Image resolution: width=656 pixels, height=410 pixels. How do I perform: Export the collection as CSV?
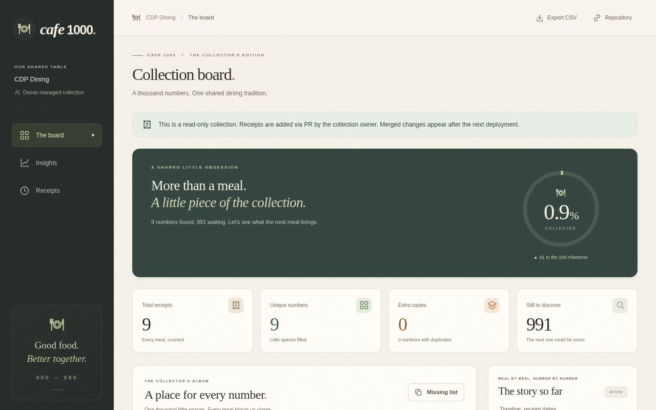(557, 18)
